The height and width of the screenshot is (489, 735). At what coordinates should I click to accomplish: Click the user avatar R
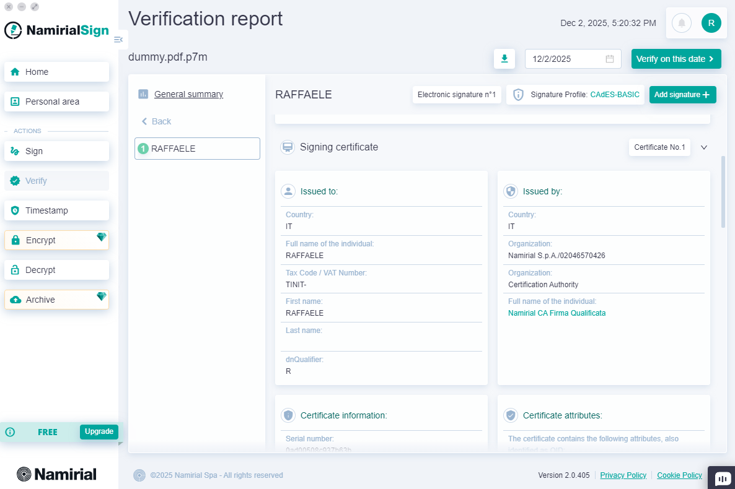pyautogui.click(x=711, y=24)
